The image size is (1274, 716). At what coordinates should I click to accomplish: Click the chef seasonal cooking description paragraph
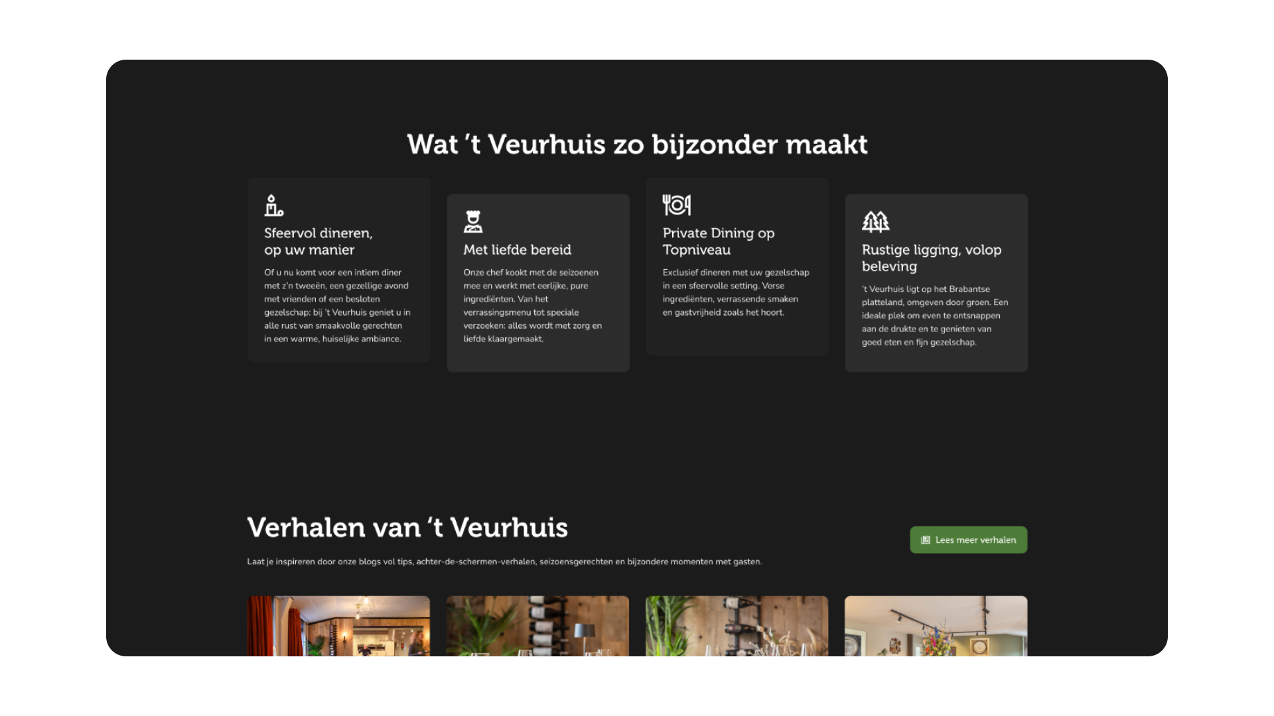532,306
